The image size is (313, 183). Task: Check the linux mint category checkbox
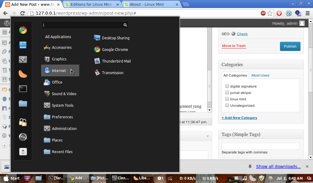point(227,99)
